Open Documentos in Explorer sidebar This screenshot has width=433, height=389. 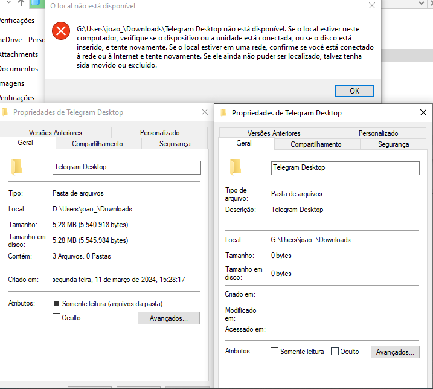19,69
